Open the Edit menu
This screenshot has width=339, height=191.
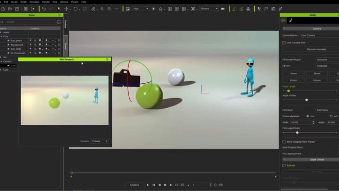coord(6,2)
